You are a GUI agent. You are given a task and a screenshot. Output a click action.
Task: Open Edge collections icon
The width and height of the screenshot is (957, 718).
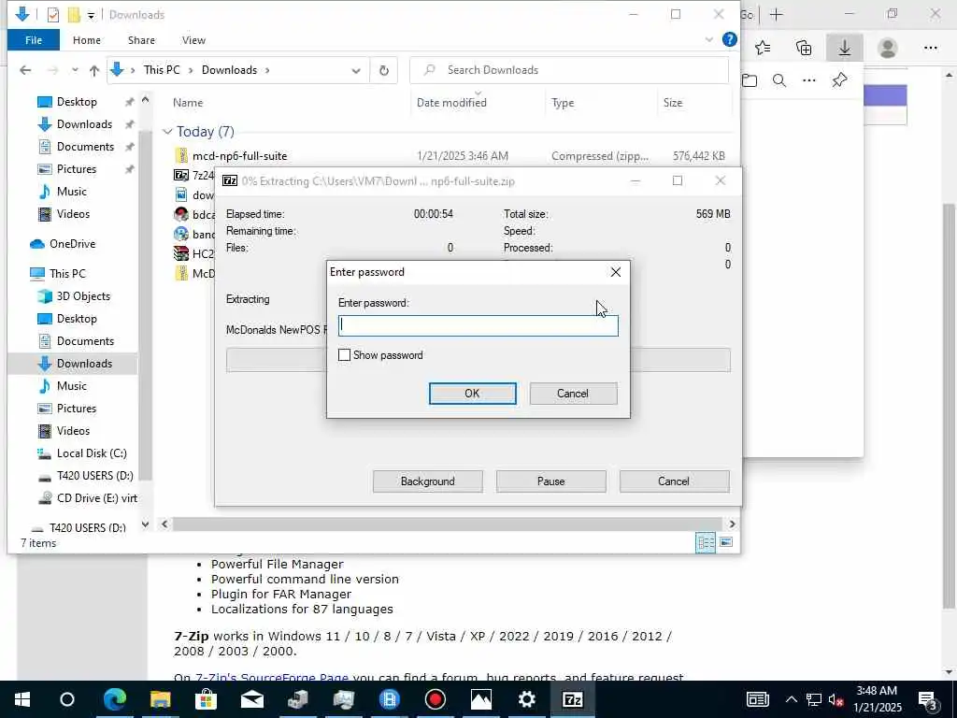804,48
